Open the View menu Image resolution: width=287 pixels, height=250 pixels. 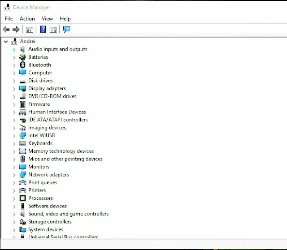[47, 19]
